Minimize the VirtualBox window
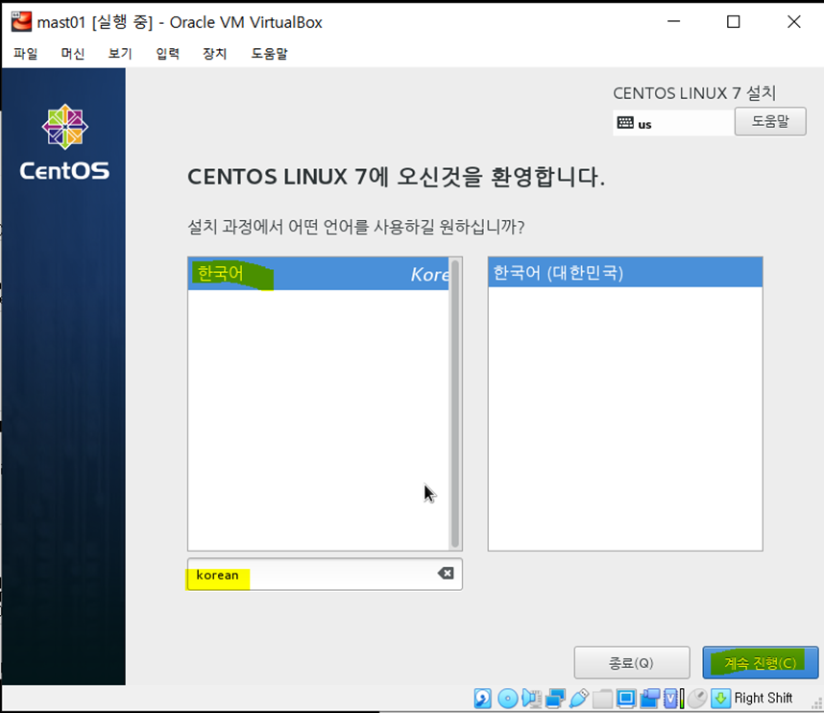The height and width of the screenshot is (713, 824). tap(674, 22)
